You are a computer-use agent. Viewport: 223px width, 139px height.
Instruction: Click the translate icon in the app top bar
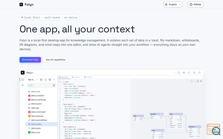click(x=194, y=73)
